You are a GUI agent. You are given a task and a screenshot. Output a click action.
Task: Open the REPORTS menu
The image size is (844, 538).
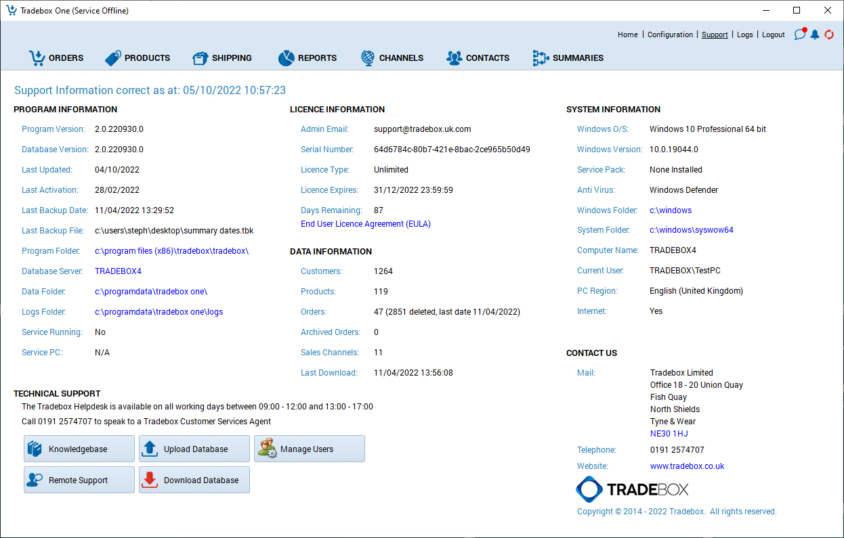click(x=317, y=58)
